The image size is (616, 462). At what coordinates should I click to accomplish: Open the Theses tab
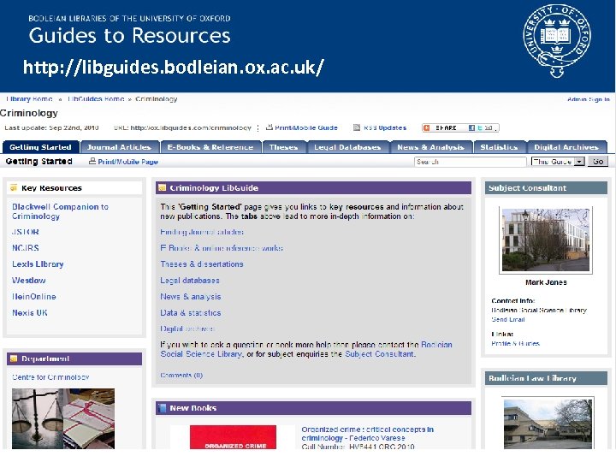coord(284,147)
